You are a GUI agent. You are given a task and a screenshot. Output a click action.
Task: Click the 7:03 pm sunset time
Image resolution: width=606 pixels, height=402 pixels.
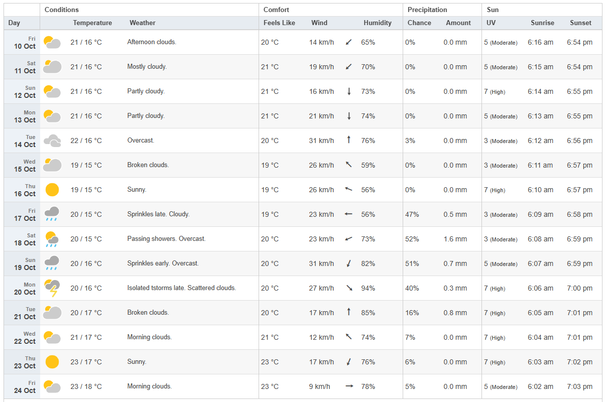(x=579, y=386)
